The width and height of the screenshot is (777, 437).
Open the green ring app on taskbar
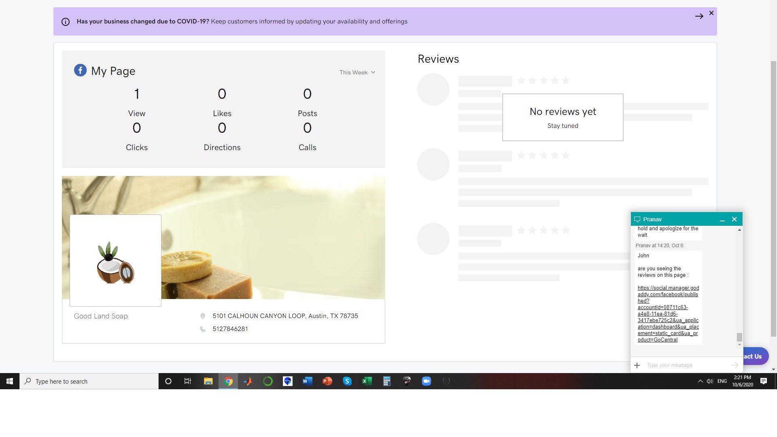point(268,381)
